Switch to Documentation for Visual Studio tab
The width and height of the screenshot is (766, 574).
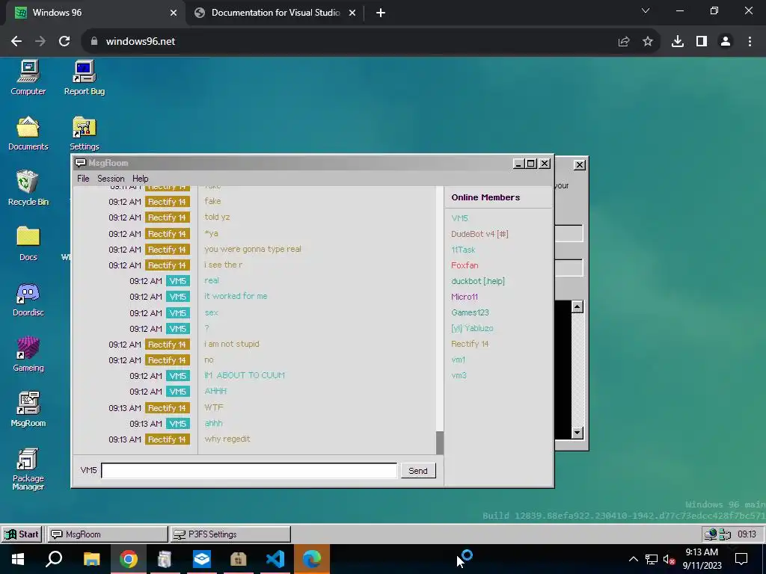click(x=275, y=13)
